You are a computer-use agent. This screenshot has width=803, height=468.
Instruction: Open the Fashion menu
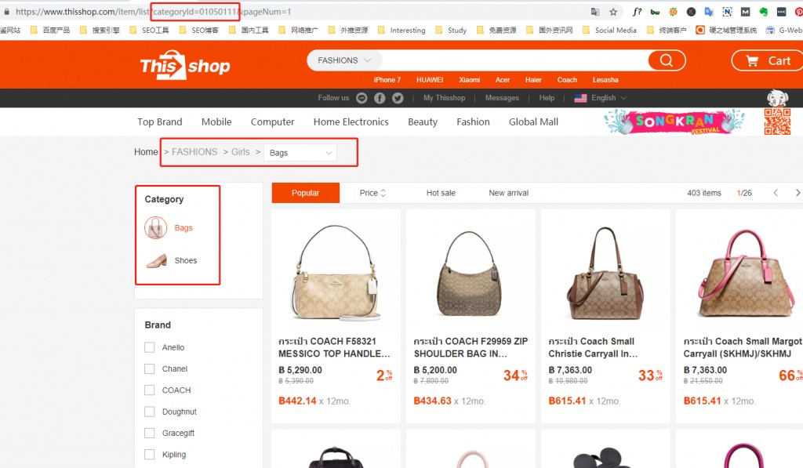(x=473, y=122)
